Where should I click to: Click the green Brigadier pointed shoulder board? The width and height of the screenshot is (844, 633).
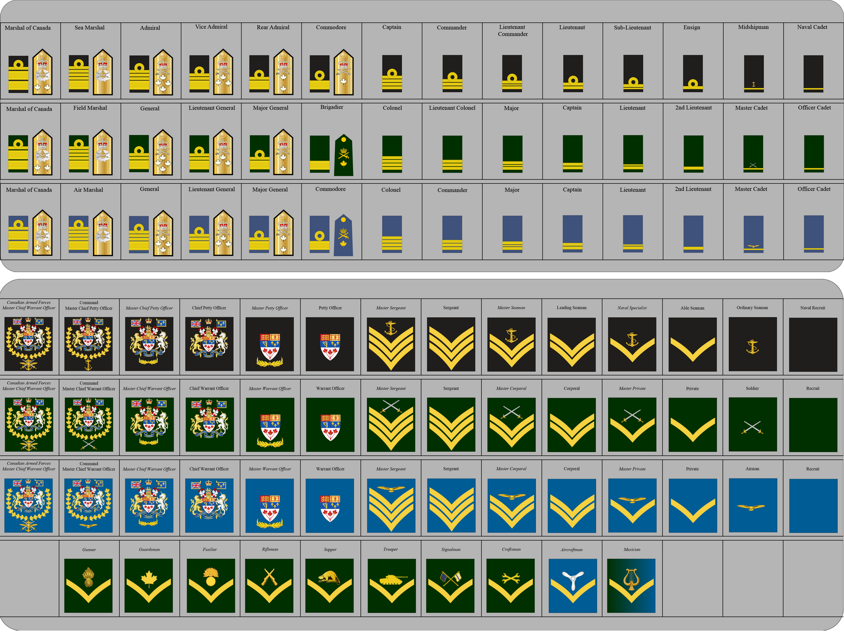pos(343,155)
